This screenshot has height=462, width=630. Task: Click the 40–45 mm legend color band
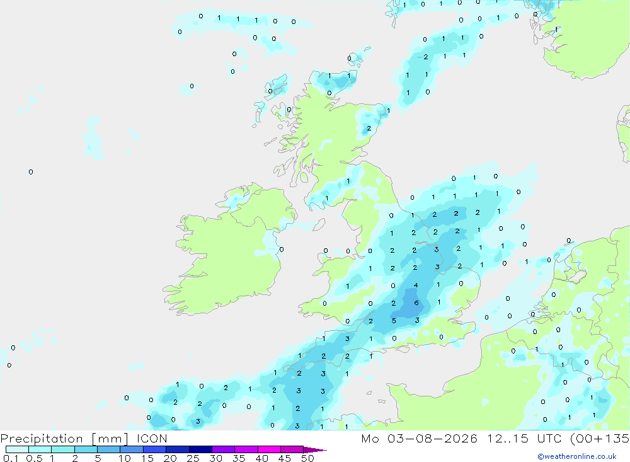[269, 449]
